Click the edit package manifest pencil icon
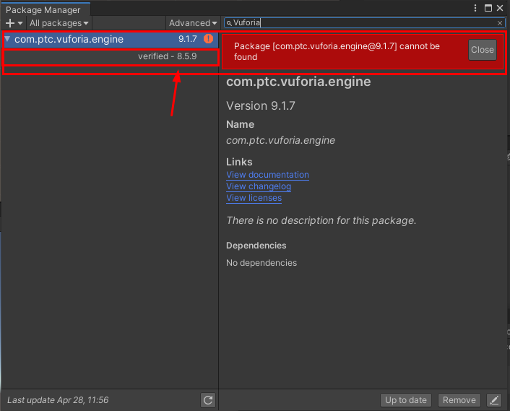Viewport: 510px width, 411px height. tap(493, 400)
